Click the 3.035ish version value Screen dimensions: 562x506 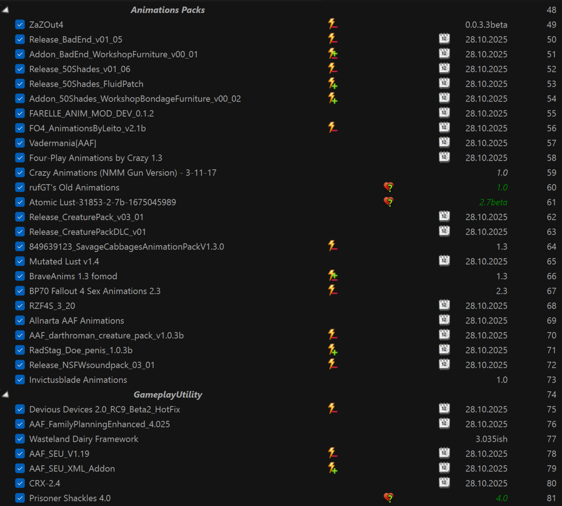coord(491,439)
